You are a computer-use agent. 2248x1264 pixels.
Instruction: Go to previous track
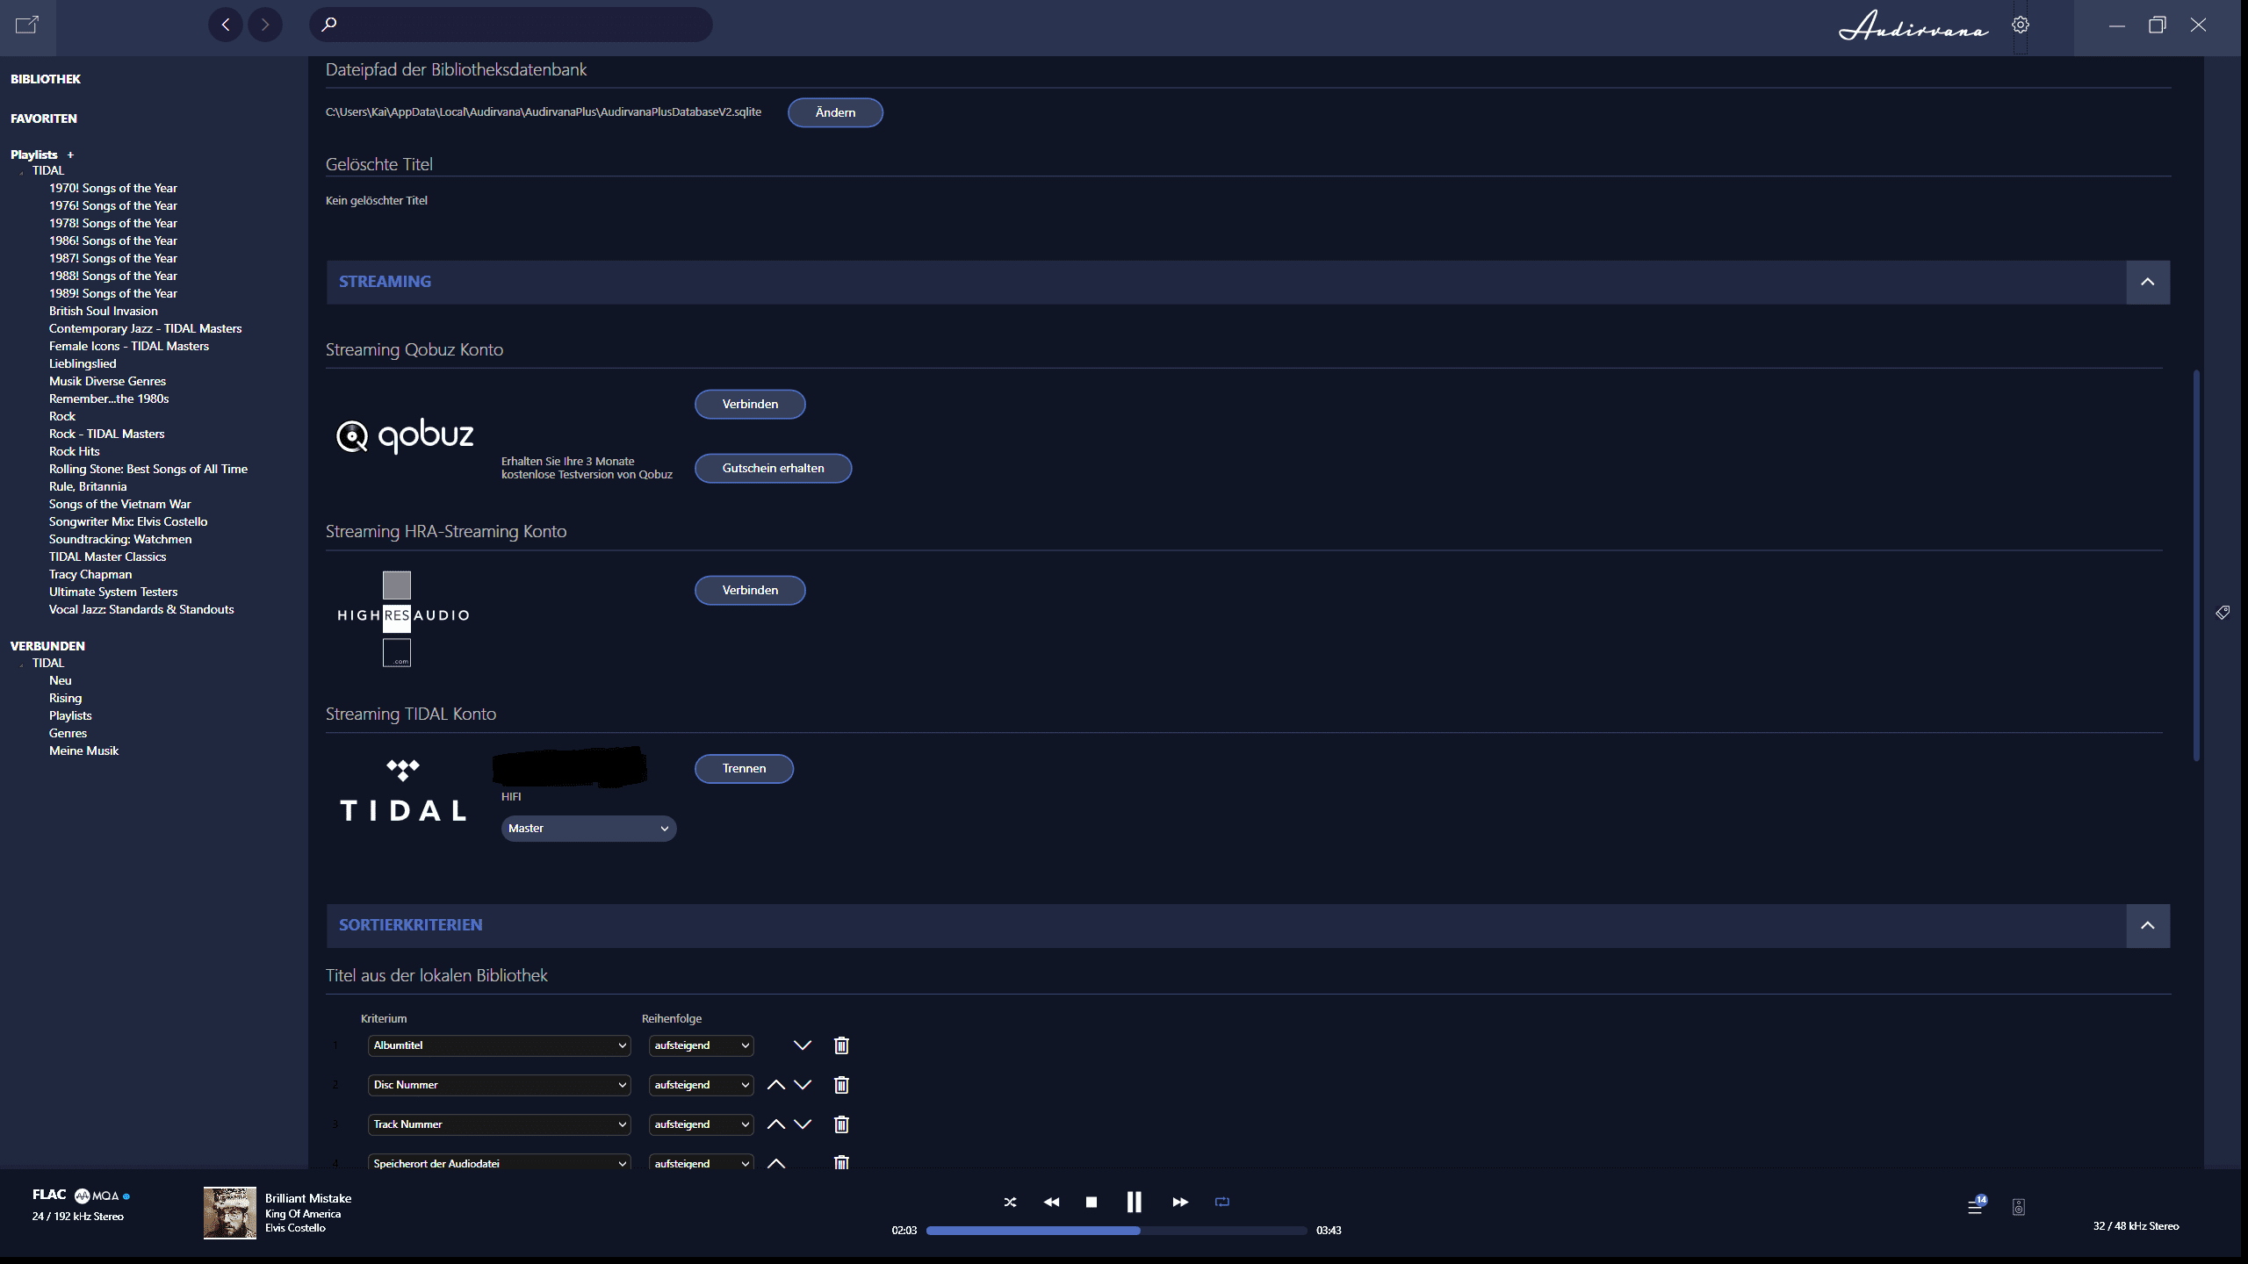click(1051, 1202)
